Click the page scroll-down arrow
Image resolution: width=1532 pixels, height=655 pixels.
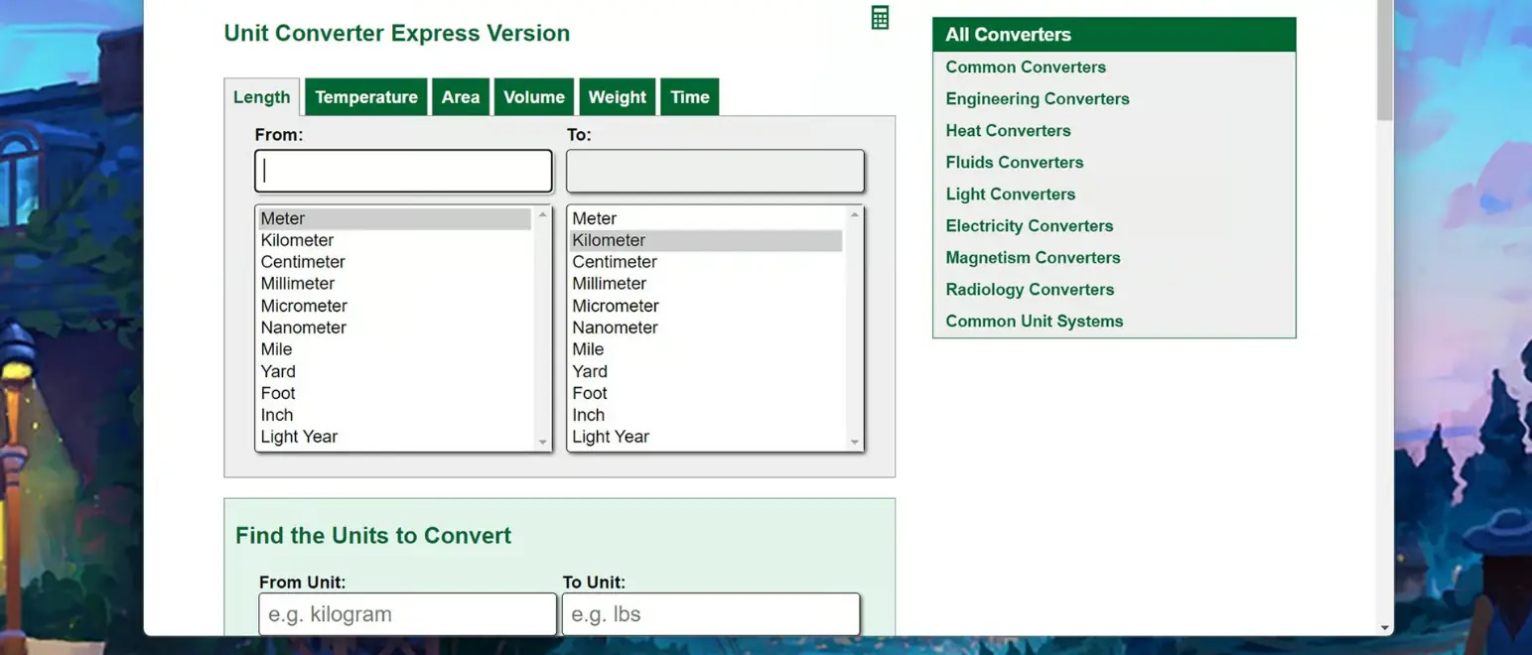[x=1385, y=627]
